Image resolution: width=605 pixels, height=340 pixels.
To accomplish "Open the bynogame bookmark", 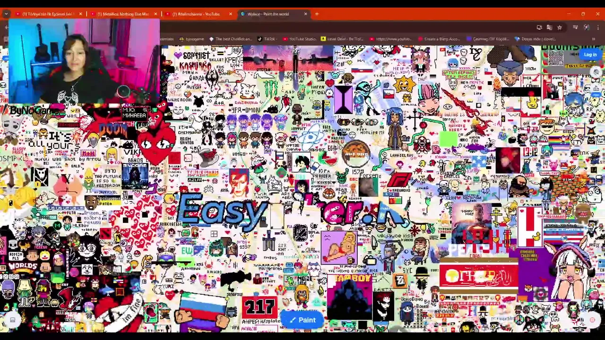I will click(191, 39).
